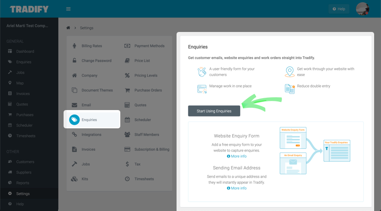Open Purchase Orders settings
Viewport: 381px width, 211px height.
coord(148,90)
